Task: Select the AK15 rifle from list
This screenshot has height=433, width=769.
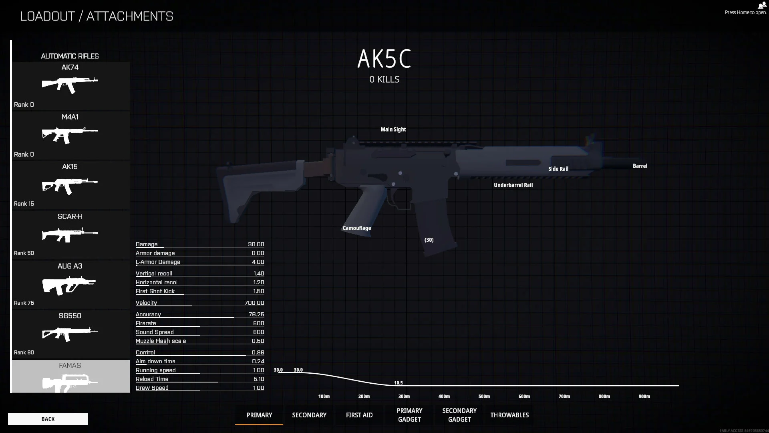Action: (70, 184)
